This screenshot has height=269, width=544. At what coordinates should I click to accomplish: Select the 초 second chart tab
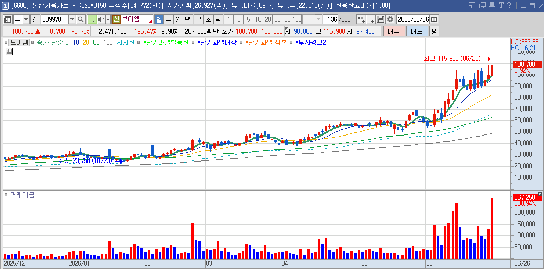208,19
